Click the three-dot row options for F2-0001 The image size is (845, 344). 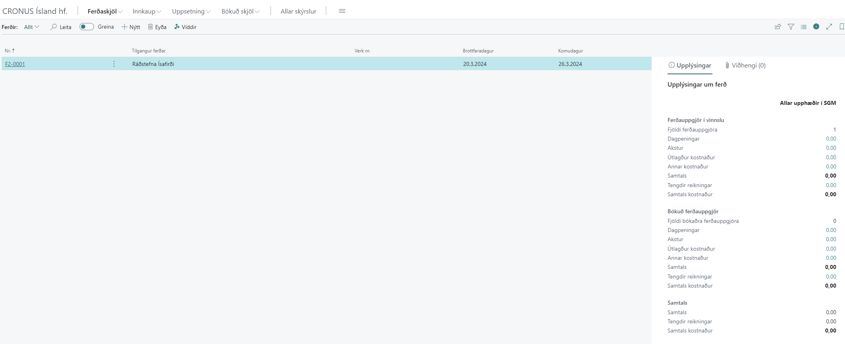[x=114, y=64]
